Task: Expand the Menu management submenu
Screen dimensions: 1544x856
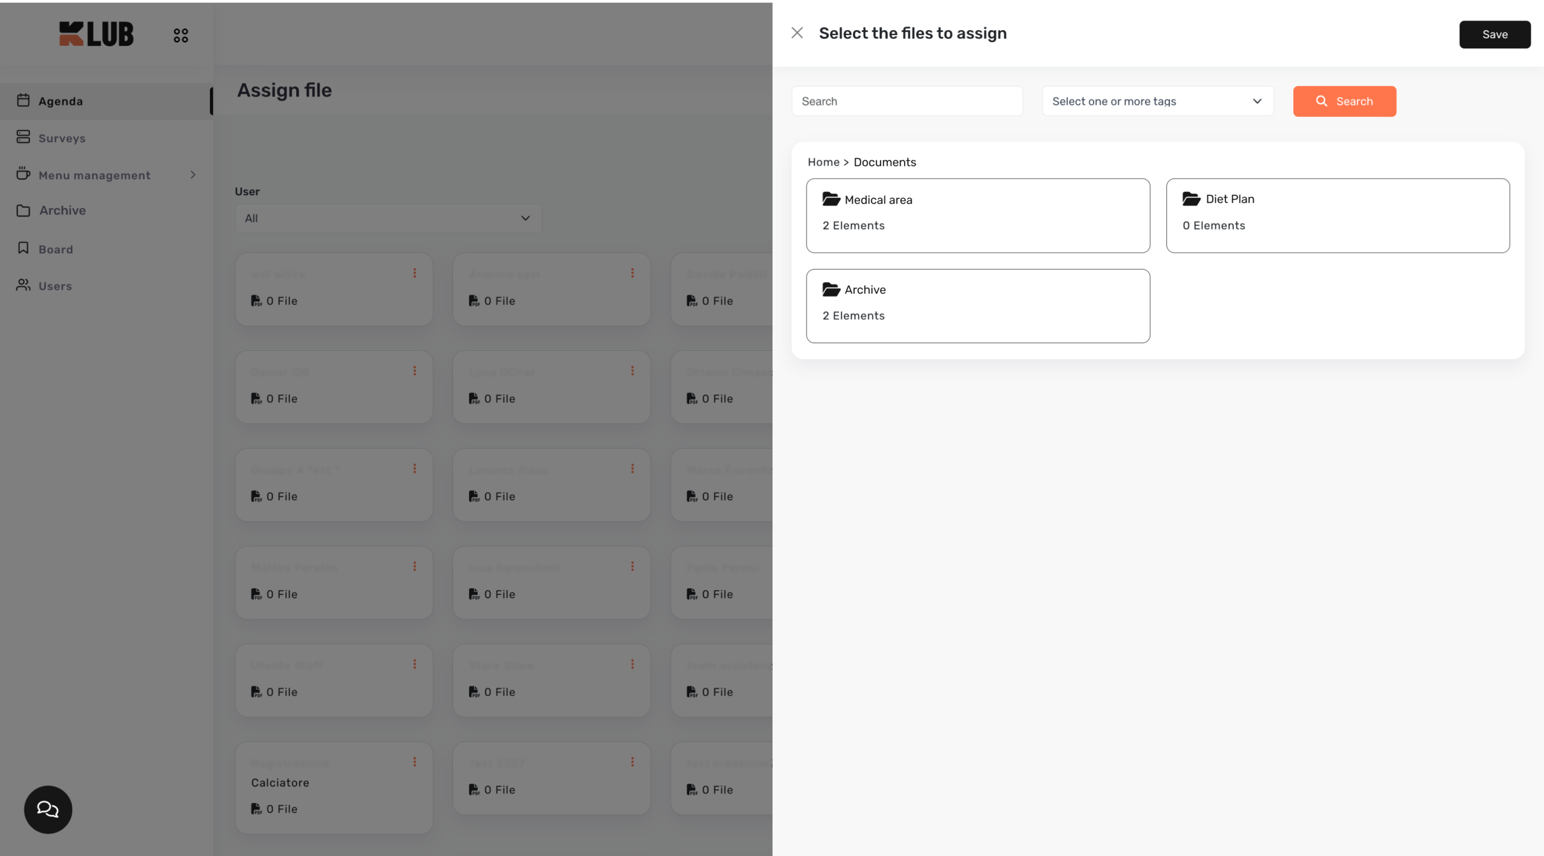Action: 193,175
